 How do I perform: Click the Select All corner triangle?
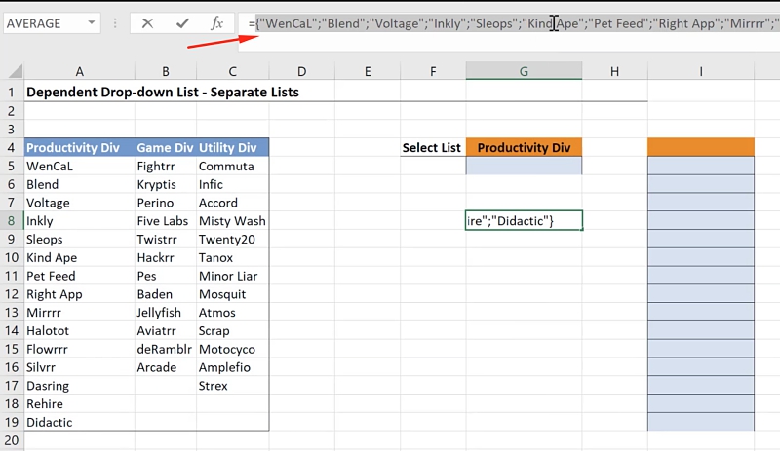point(12,71)
